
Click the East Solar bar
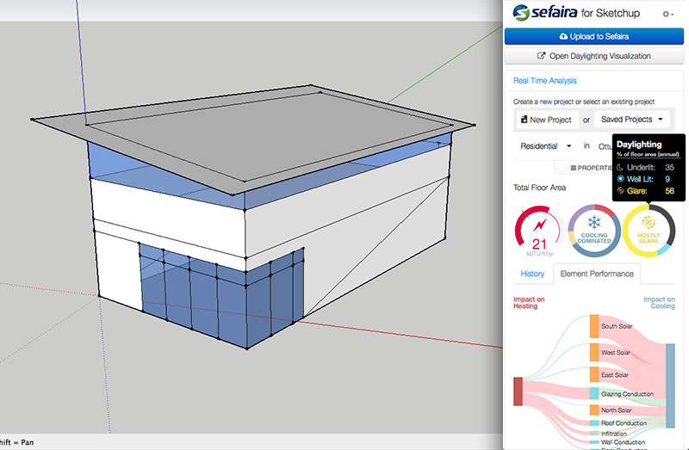click(594, 374)
